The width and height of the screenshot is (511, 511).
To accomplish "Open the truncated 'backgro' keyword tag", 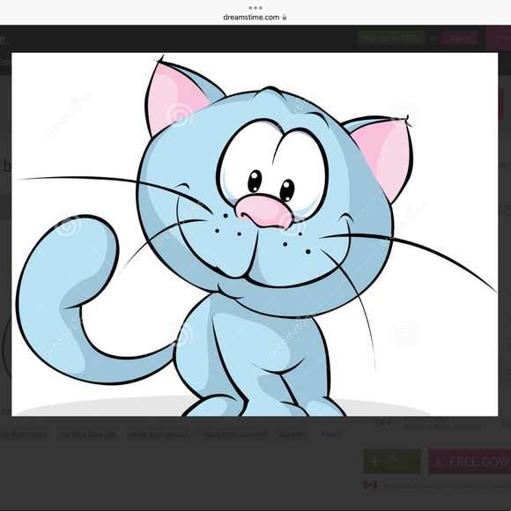I will click(294, 434).
